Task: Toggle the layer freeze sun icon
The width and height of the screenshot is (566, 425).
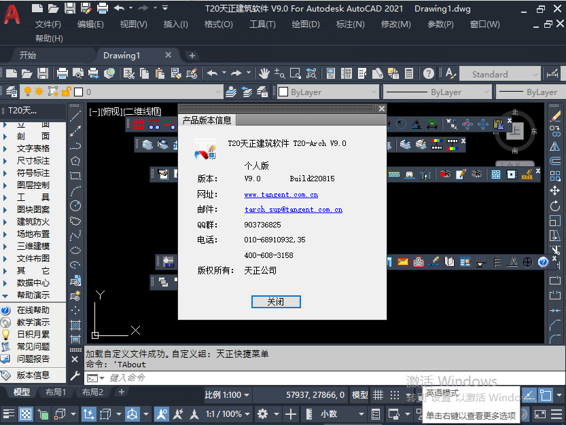Action: click(39, 92)
